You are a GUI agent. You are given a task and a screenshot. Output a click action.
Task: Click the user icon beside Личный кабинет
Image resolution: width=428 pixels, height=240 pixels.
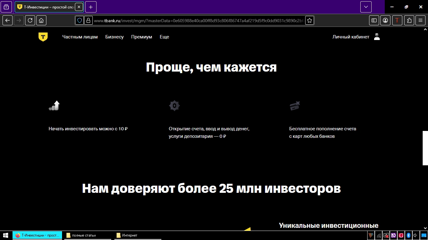point(377,37)
